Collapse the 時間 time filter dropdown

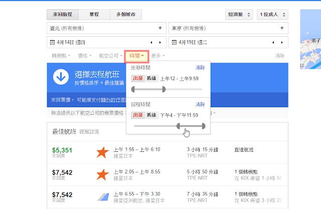(136, 56)
